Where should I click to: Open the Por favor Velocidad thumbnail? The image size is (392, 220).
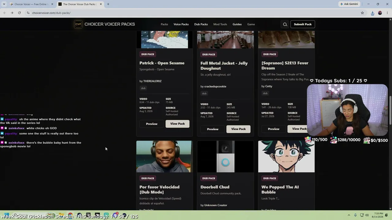coord(164,156)
